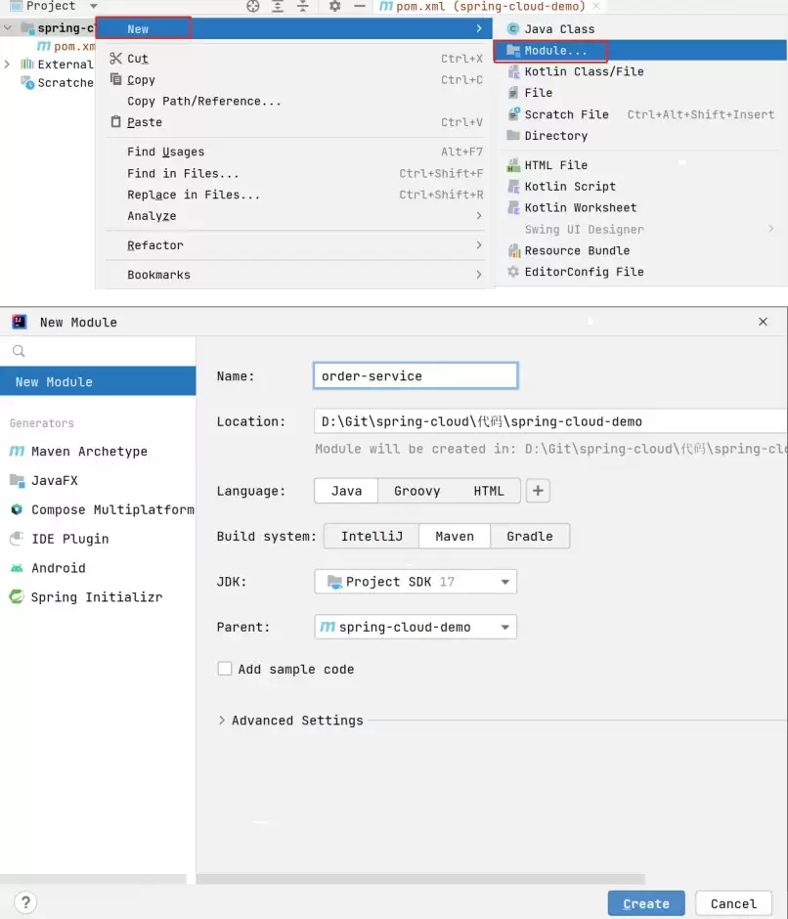Select Find Usages menu item

(x=294, y=152)
